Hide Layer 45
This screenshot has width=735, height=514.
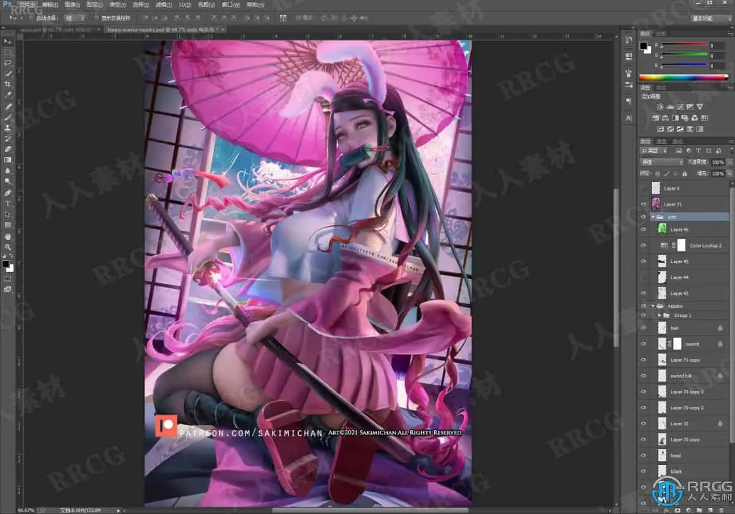click(x=643, y=261)
